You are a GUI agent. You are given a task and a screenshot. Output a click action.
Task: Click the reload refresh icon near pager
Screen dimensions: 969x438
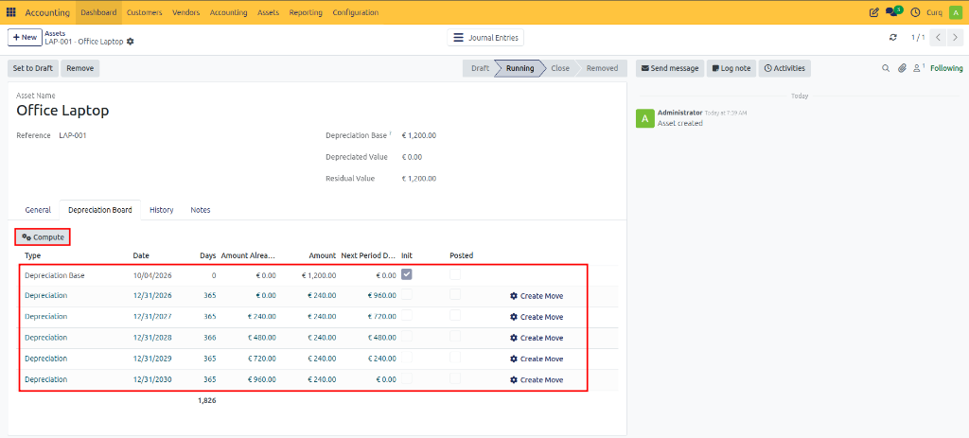click(892, 38)
